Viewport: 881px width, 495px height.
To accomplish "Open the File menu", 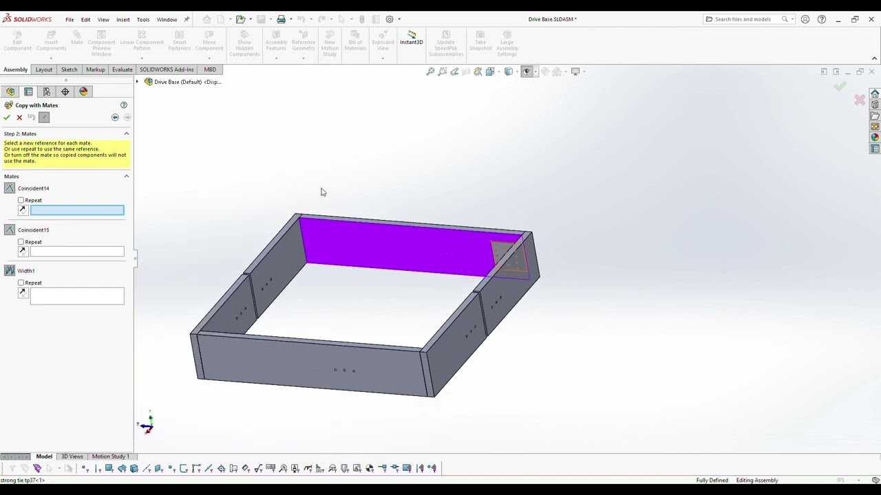I will pyautogui.click(x=70, y=19).
